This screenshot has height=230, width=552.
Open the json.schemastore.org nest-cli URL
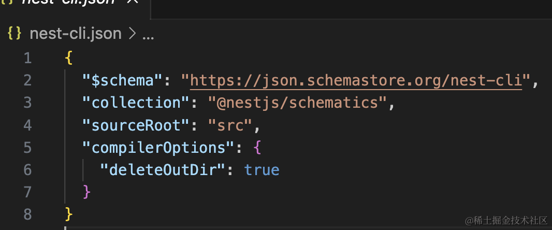pos(356,80)
